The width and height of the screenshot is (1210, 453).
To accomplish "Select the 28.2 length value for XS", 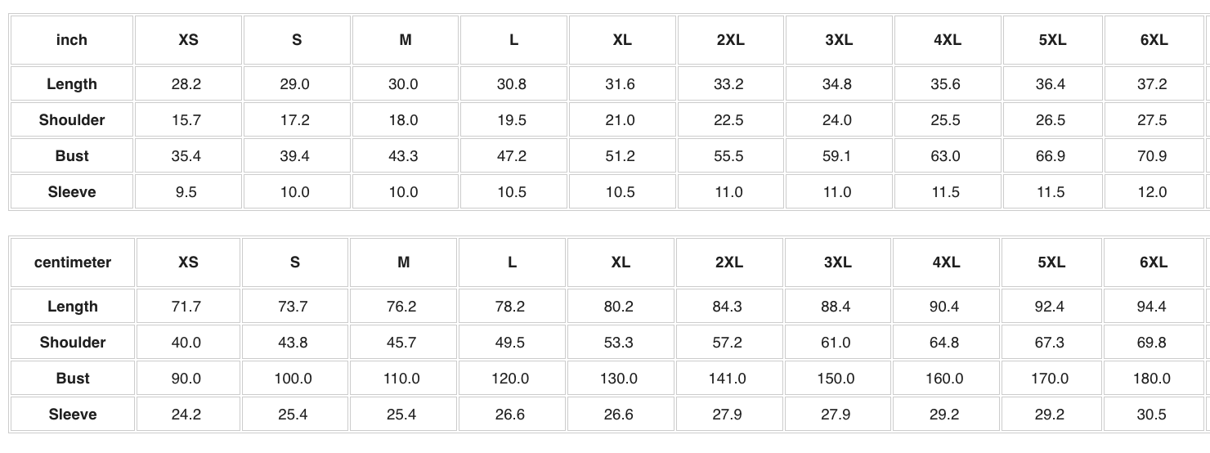I will point(186,84).
